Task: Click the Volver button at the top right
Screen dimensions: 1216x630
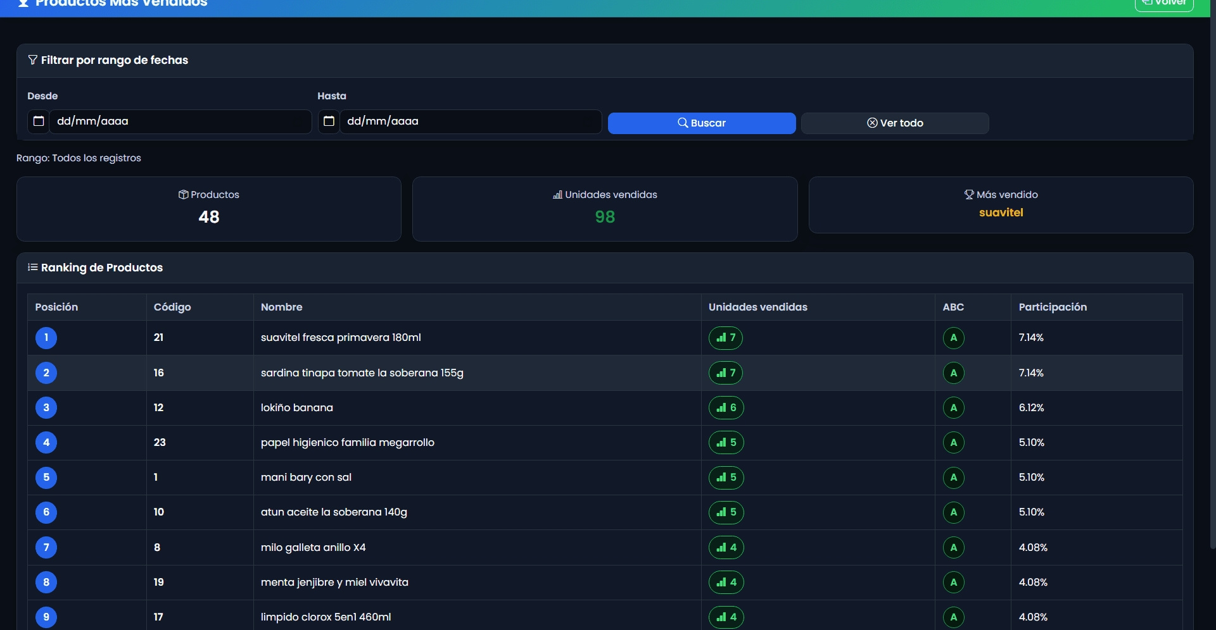Action: point(1164,4)
